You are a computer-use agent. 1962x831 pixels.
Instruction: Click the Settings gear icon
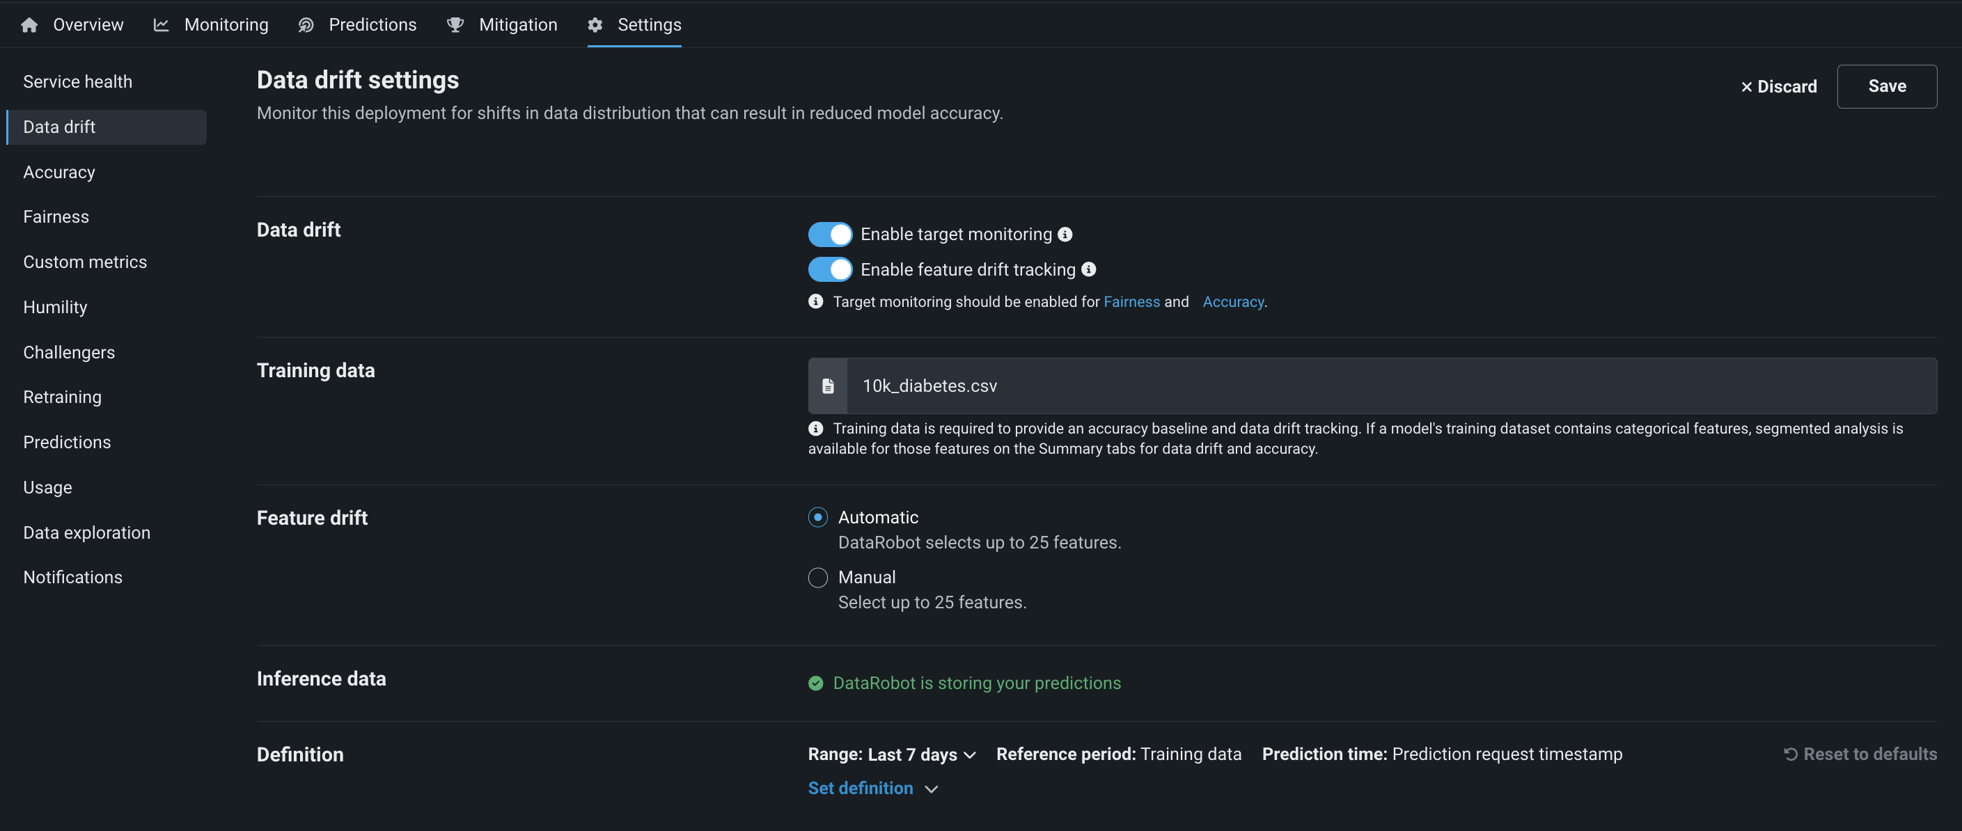595,25
